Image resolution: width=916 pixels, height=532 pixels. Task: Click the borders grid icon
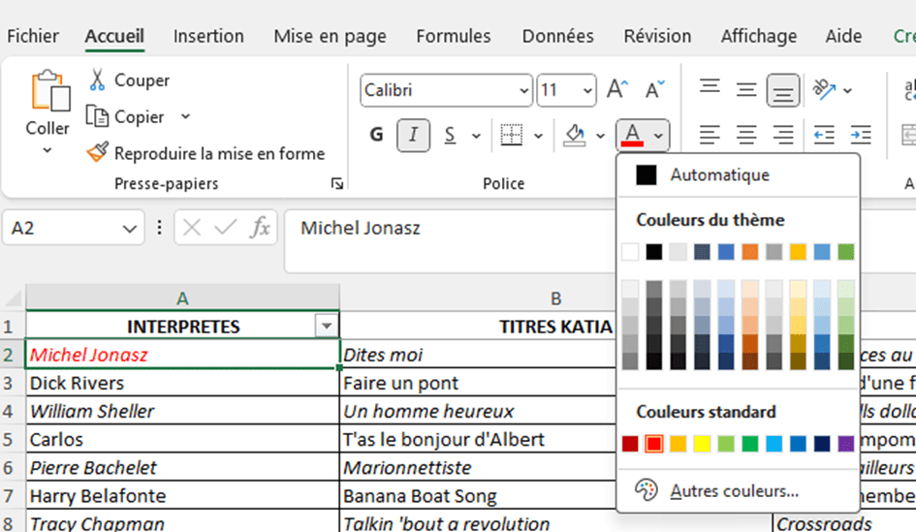[x=511, y=135]
